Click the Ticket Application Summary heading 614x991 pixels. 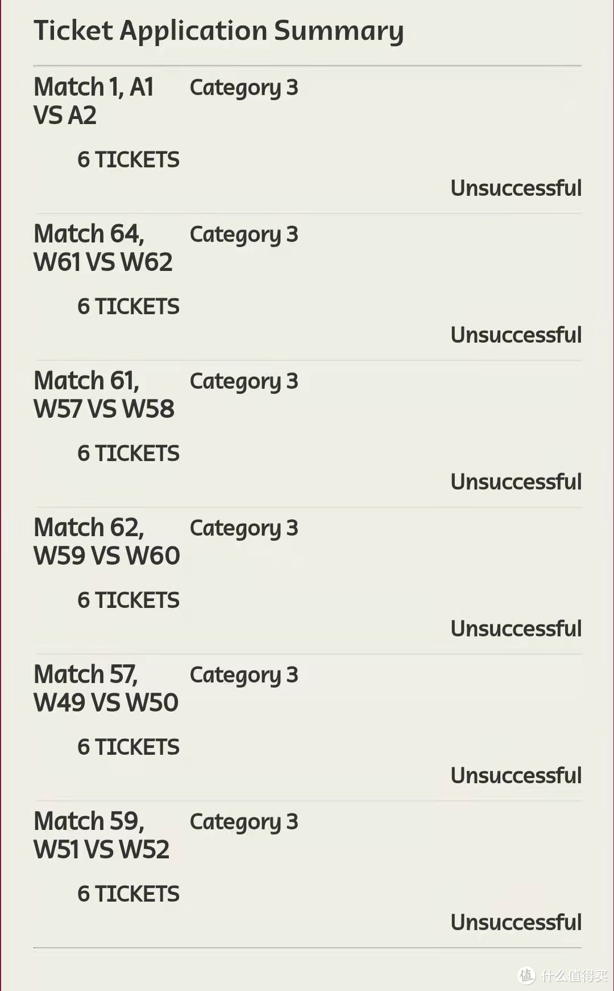point(219,31)
